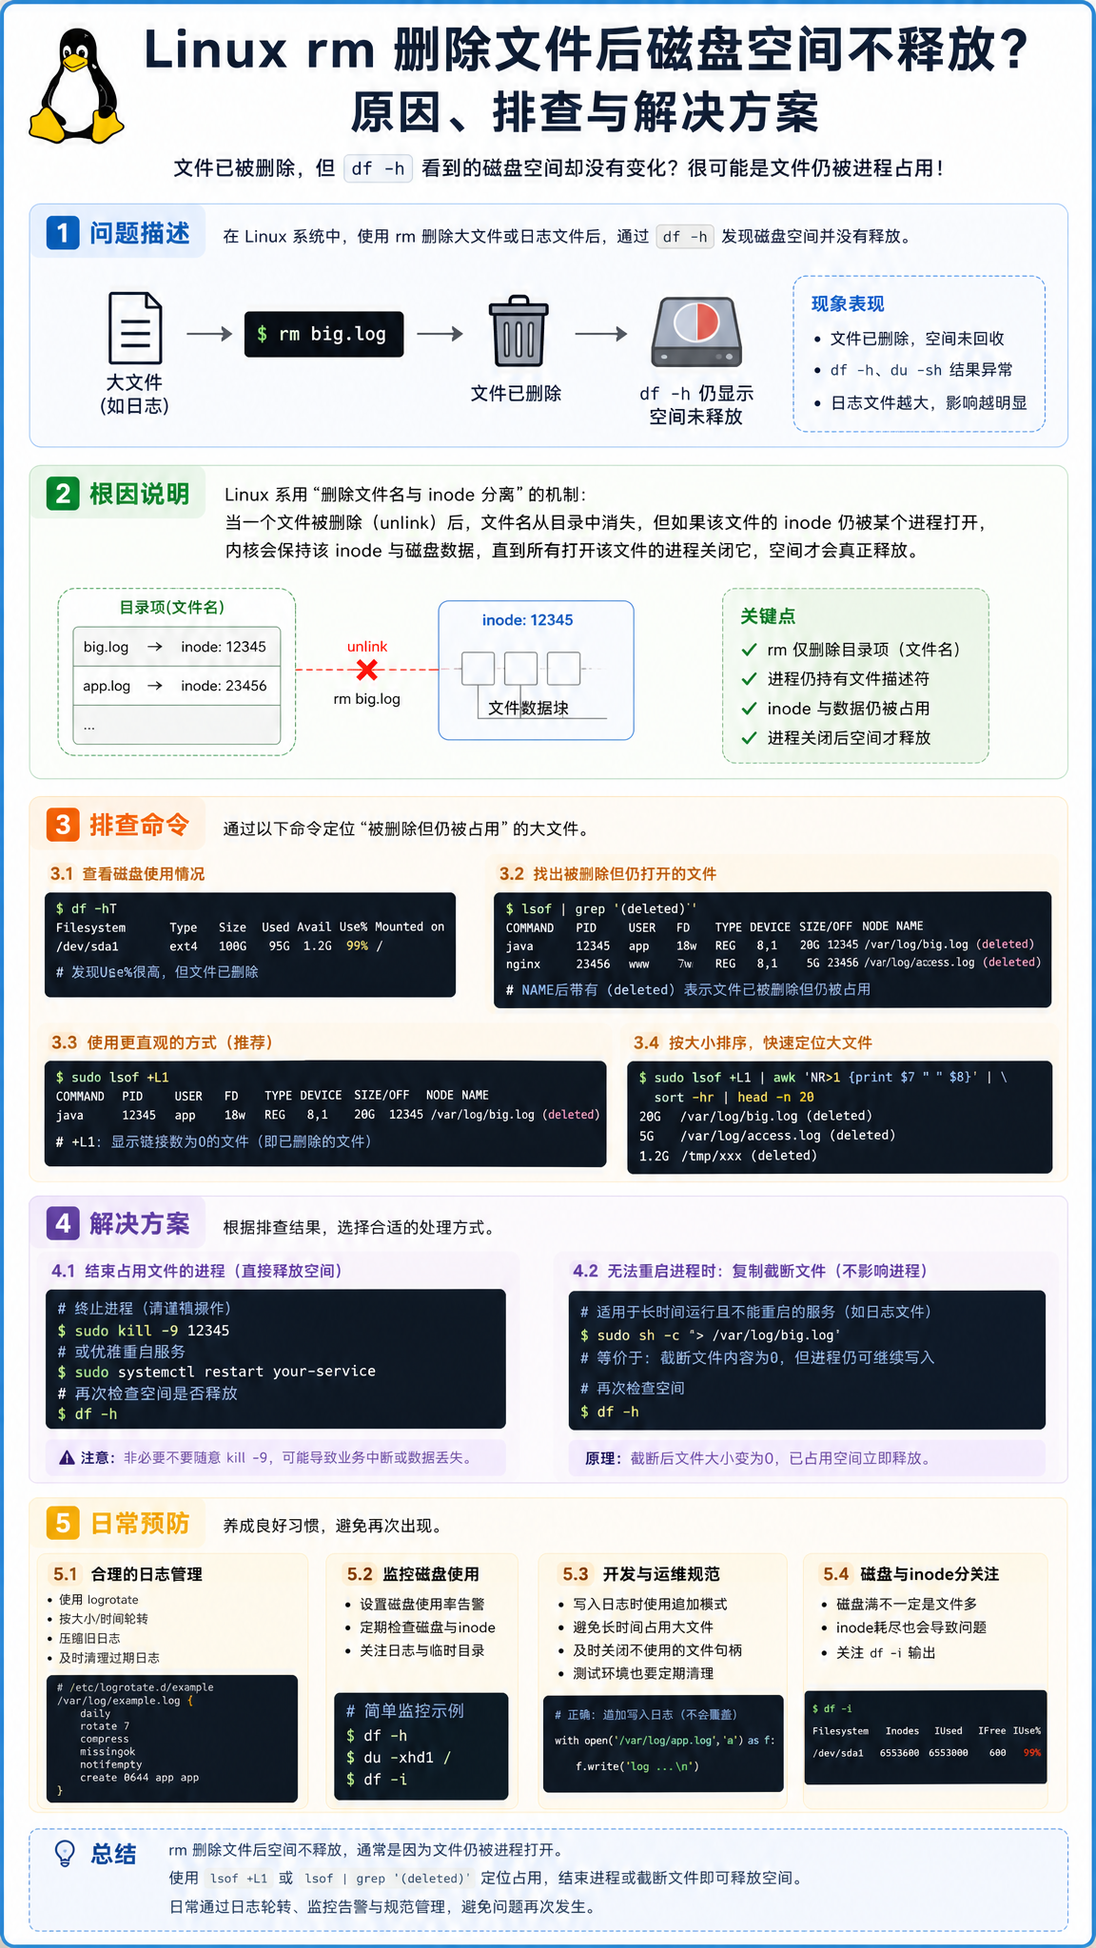
Task: Select the 问题描述 section heading
Action: tap(140, 233)
